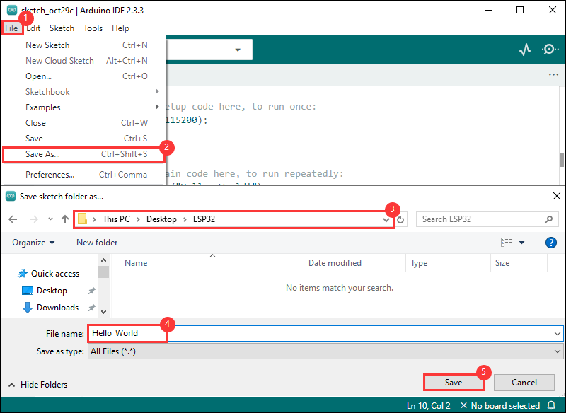Open the Organize dropdown menu
This screenshot has height=413, width=566.
pos(33,243)
